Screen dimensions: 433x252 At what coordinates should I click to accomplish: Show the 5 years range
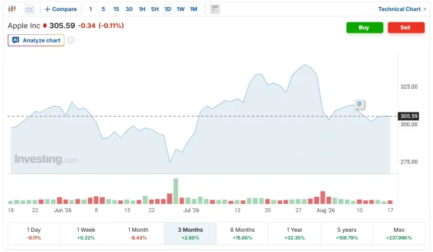pos(347,234)
